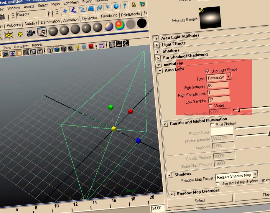Toggle textured checker cube display icon
Screen dimensions: 270x213
point(71,48)
